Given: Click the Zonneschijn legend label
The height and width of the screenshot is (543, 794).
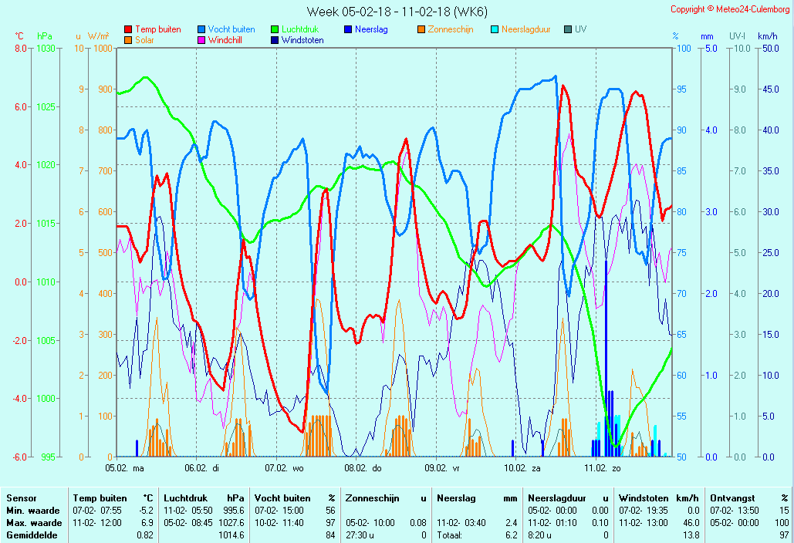Looking at the screenshot, I should (450, 29).
